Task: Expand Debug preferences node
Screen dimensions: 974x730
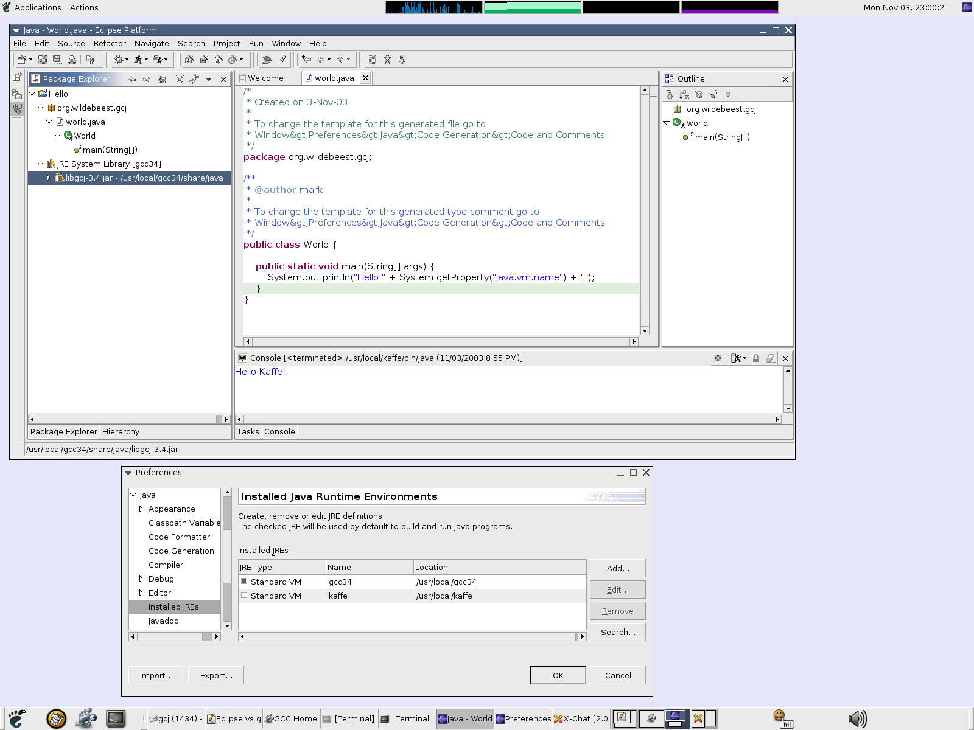Action: point(141,579)
